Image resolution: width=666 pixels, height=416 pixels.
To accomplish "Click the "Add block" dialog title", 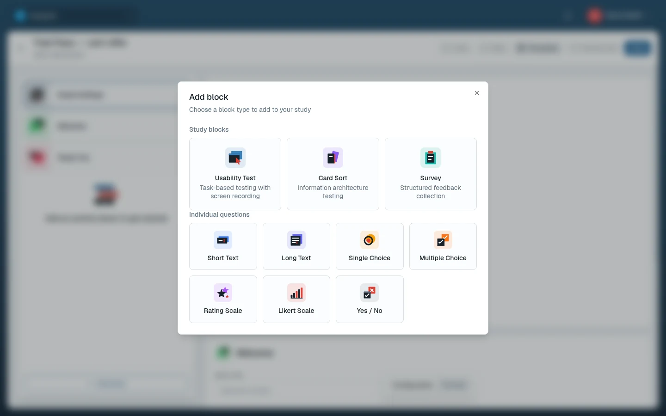I will click(209, 97).
